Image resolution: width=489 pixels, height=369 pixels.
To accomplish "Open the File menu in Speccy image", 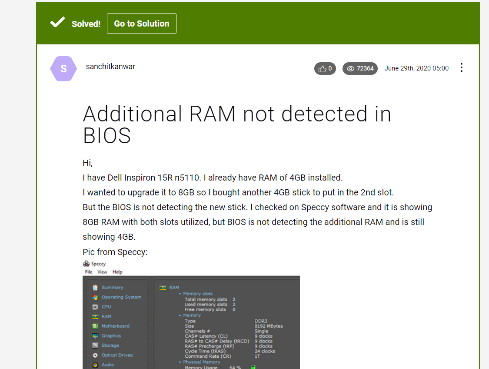I will [x=89, y=272].
